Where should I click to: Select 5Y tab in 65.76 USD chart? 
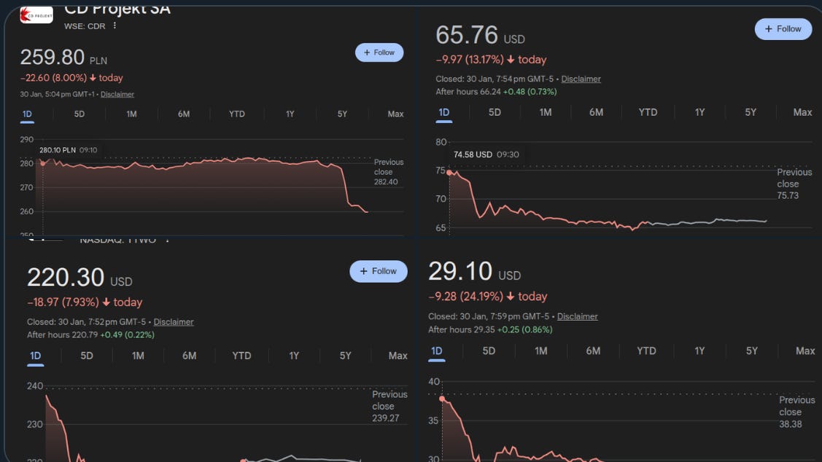pos(751,113)
